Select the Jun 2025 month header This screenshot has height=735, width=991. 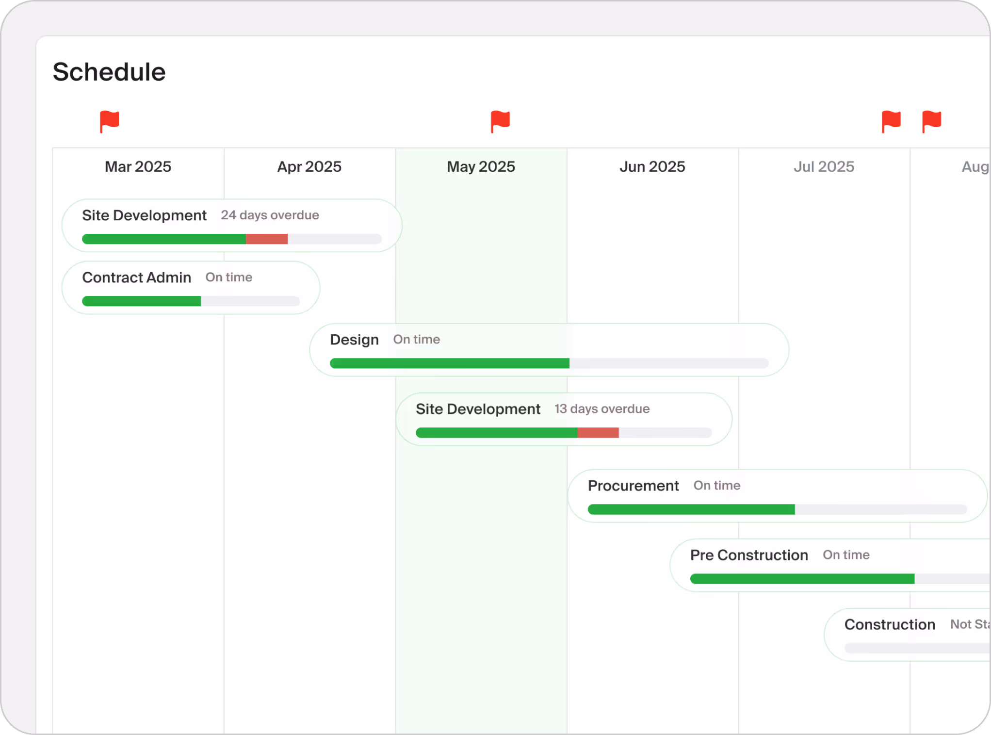click(x=652, y=166)
